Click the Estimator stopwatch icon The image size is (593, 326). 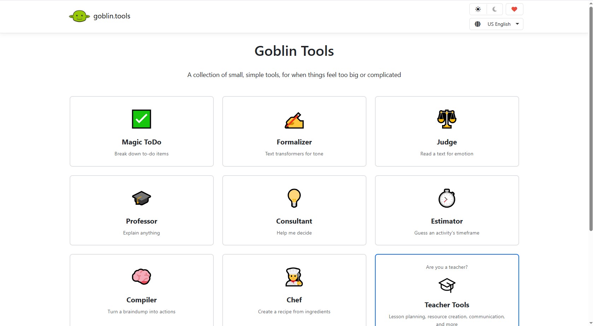pyautogui.click(x=447, y=198)
